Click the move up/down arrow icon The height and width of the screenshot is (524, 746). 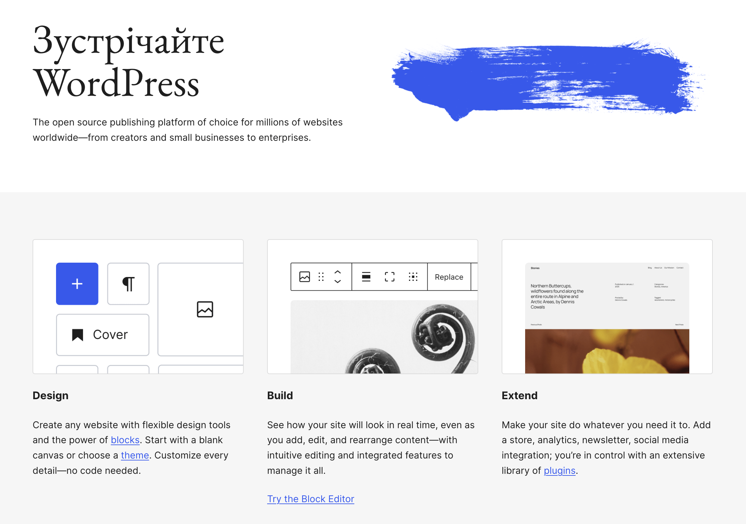tap(338, 277)
